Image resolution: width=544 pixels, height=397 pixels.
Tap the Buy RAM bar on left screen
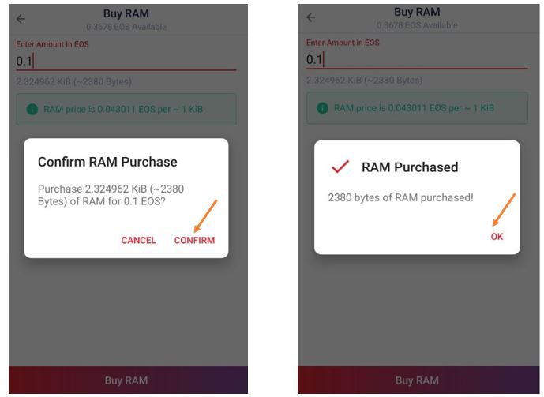(128, 380)
